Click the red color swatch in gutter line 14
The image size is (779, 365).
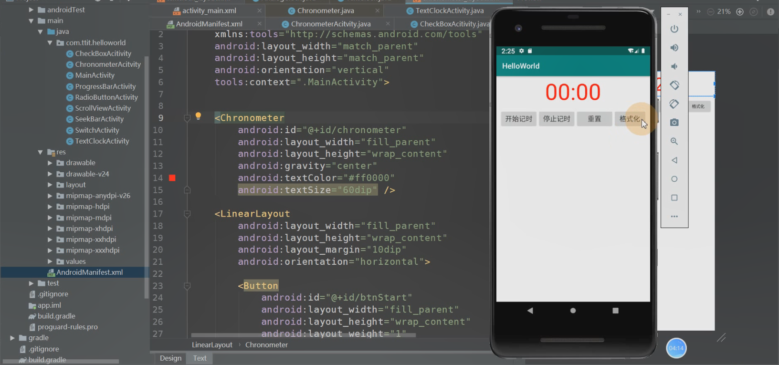click(172, 178)
